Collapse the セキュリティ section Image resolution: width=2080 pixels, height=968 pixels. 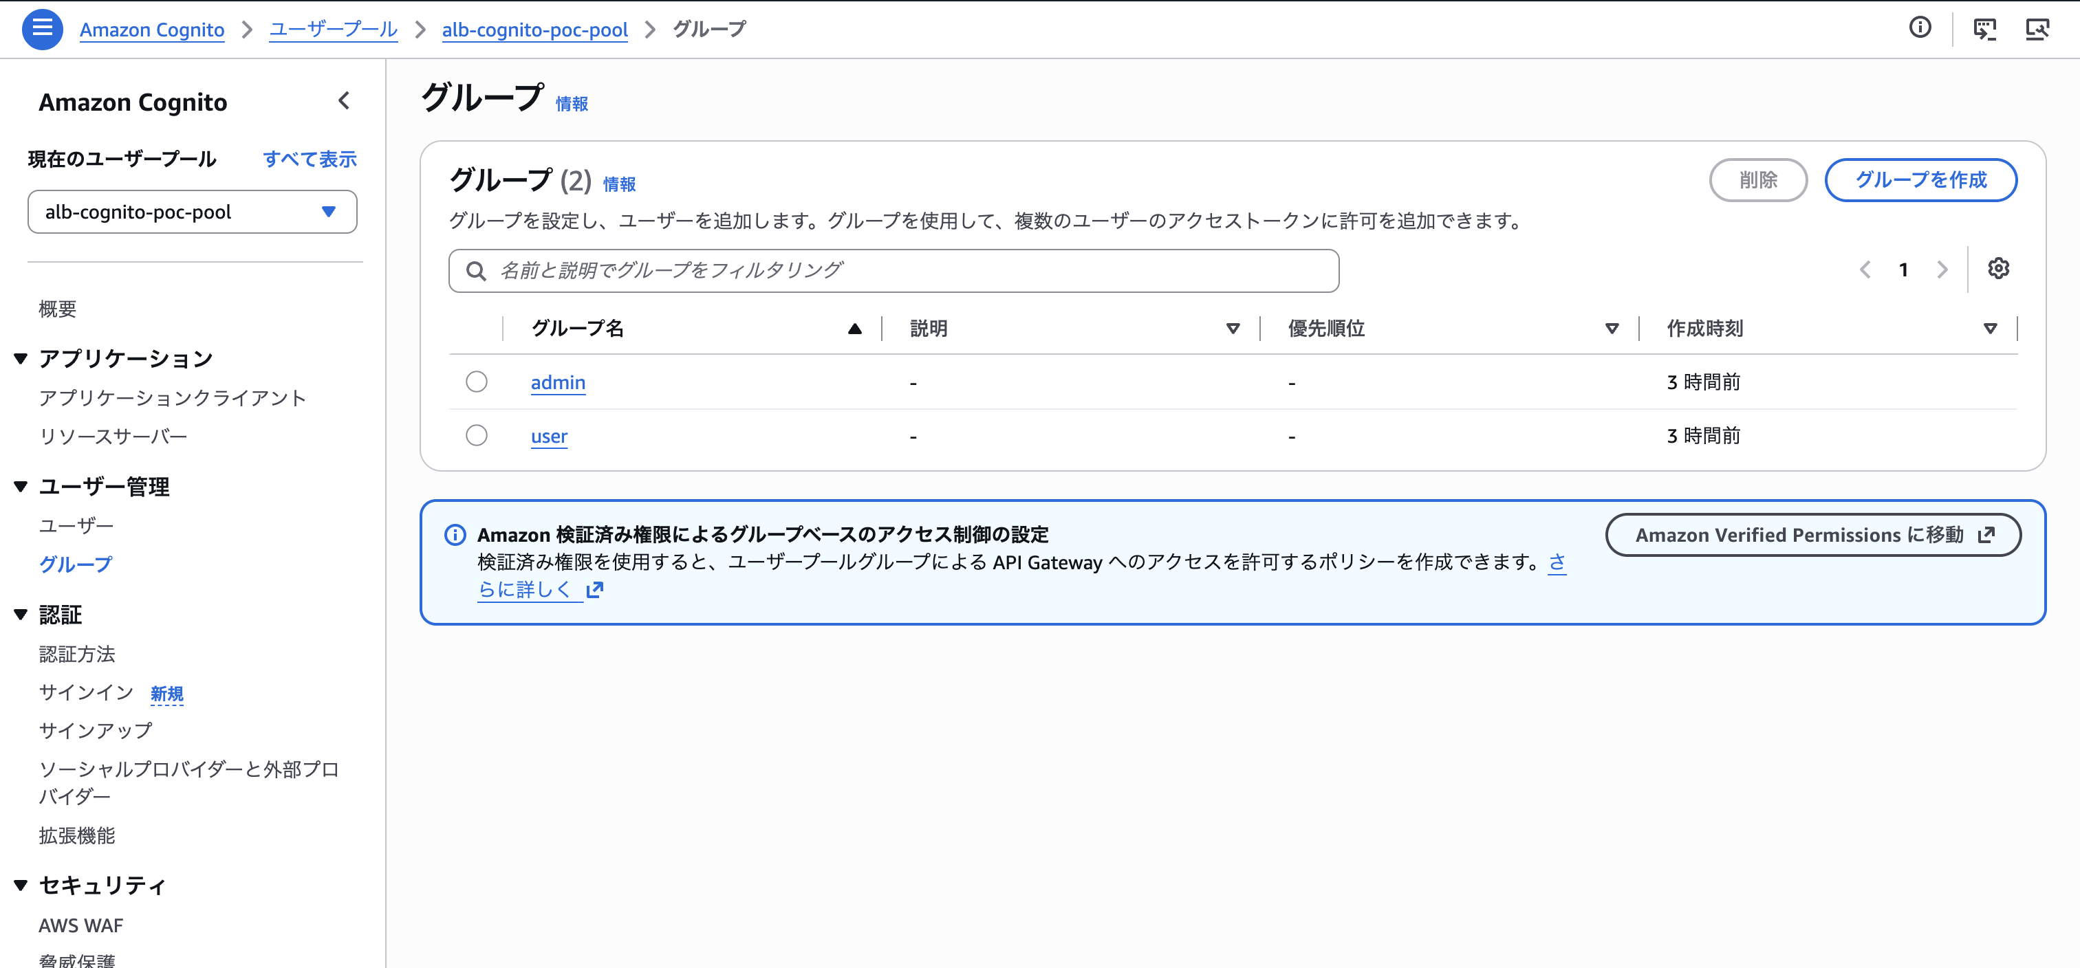click(x=21, y=885)
